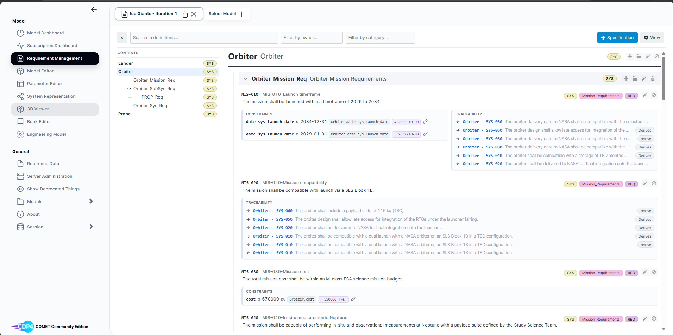Screen dimensions: 673x335
Task: Open Subscription Dashboard
Action: [x=55, y=46]
